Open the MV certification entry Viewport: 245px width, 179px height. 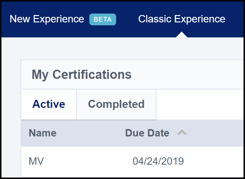[36, 161]
